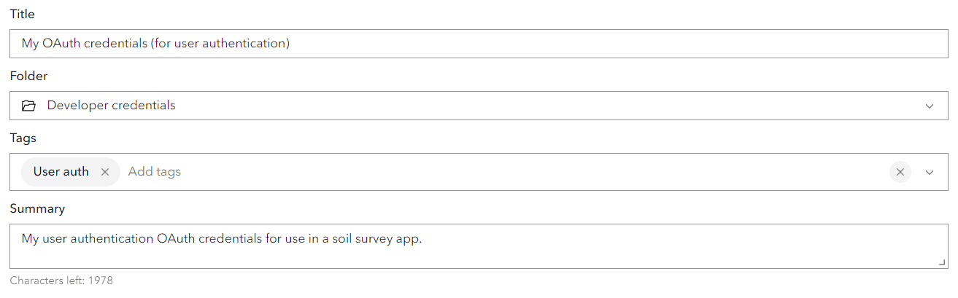The height and width of the screenshot is (298, 958).
Task: Click the Summary field label
Action: pyautogui.click(x=37, y=209)
